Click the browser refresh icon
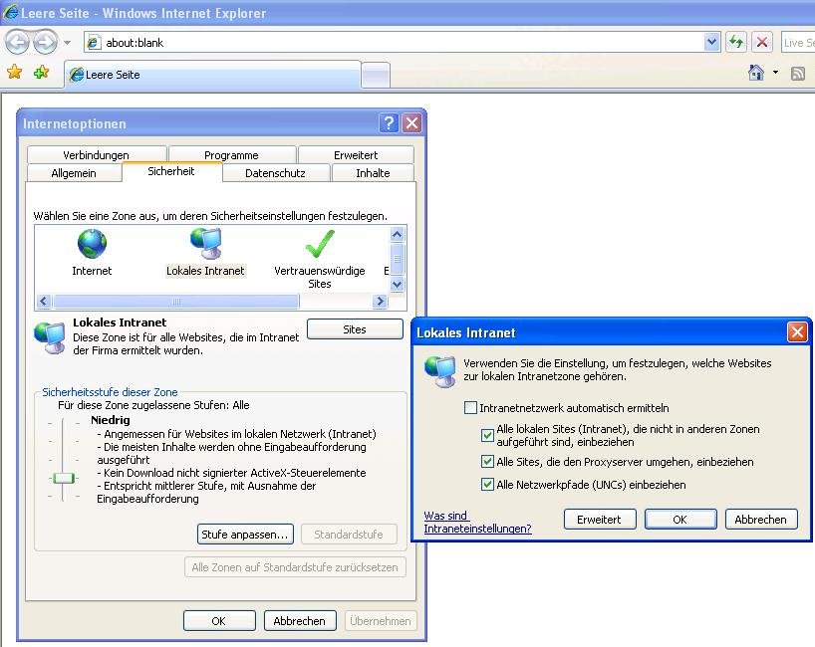Viewport: 815px width, 647px height. pos(736,42)
